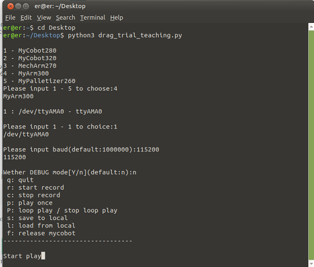Viewport: 314px width, 267px height.
Task: Open the Edit menu
Action: click(26, 18)
